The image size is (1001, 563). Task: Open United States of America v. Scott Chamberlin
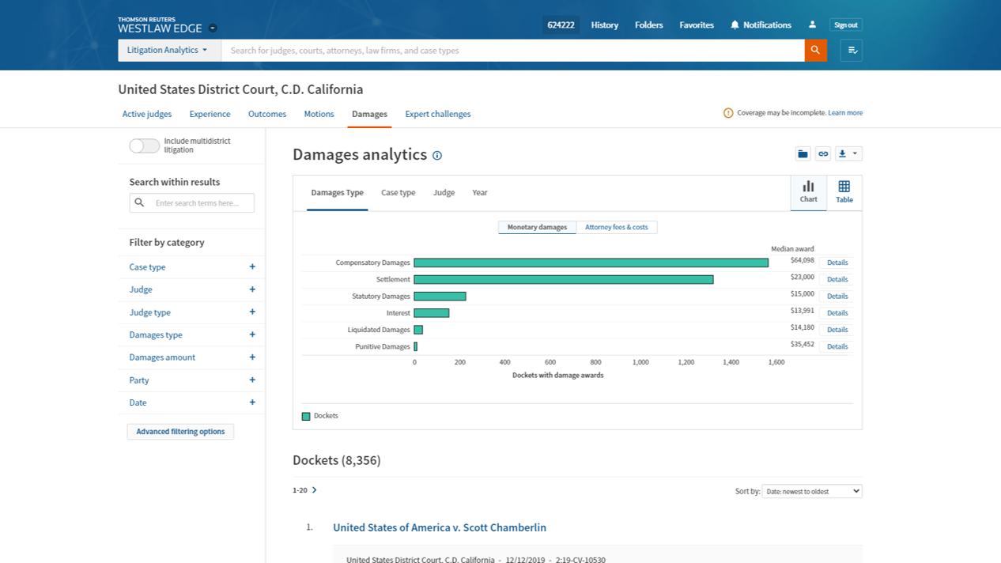tap(439, 527)
